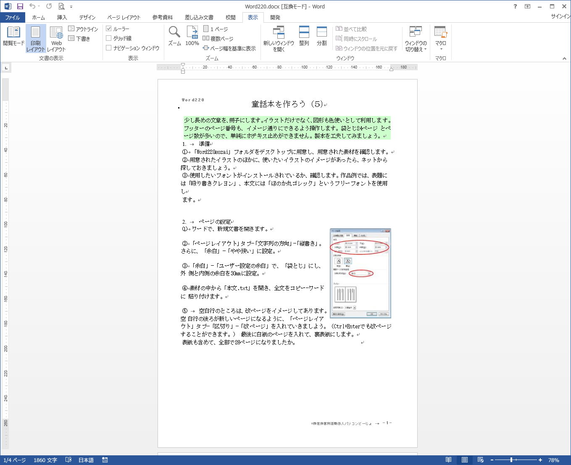Click the 整列 arrange all icon
This screenshot has height=465, width=571.
pos(304,36)
